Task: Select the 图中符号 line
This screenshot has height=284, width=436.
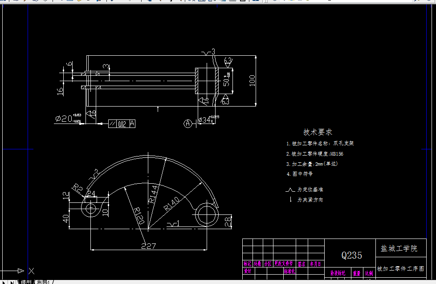Action: (x=300, y=174)
